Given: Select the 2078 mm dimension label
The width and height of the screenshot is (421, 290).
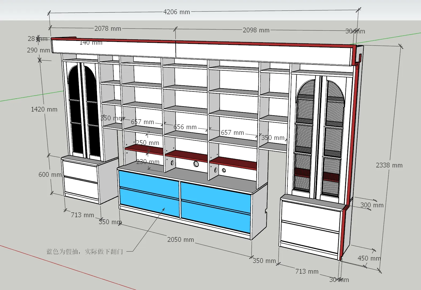Looking at the screenshot, I should click(108, 29).
